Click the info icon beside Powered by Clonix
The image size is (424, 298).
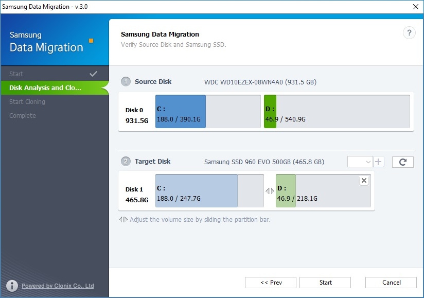tap(12, 286)
